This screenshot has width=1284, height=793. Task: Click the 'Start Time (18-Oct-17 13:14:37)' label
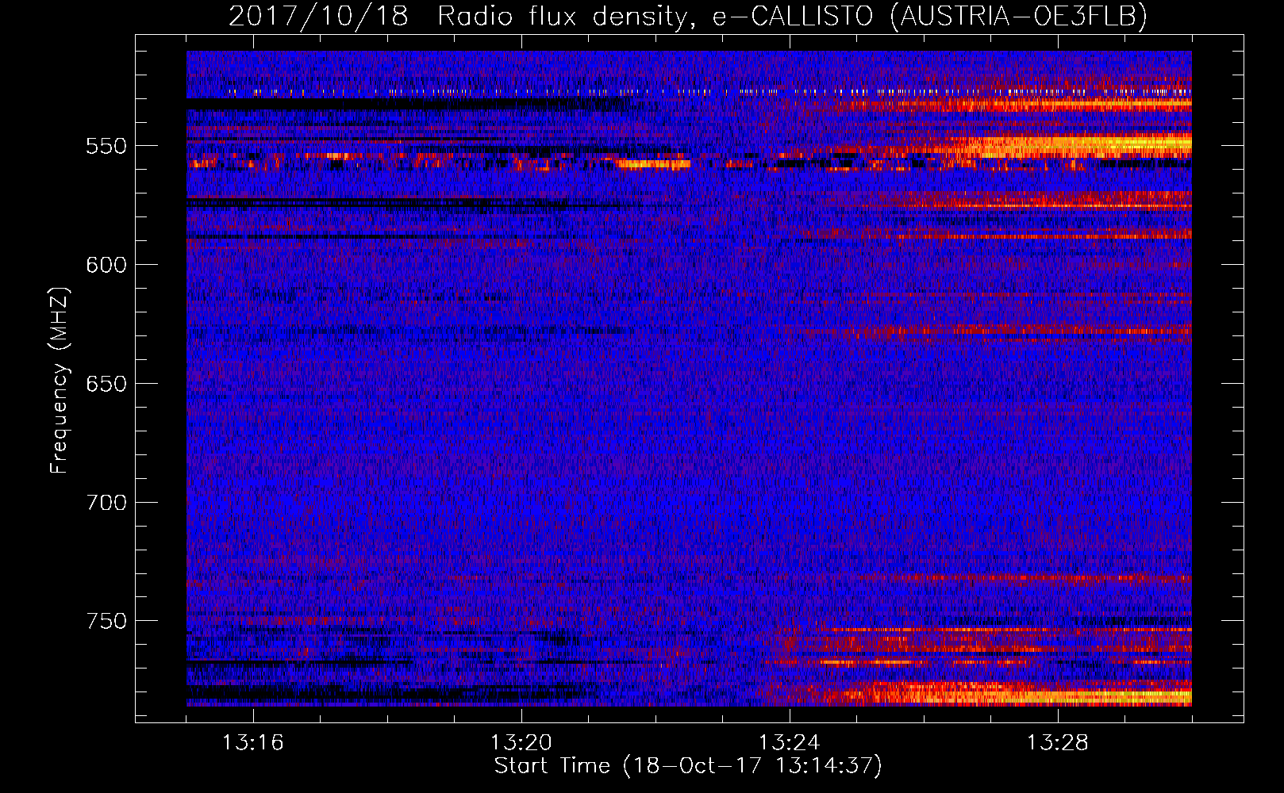tap(688, 766)
